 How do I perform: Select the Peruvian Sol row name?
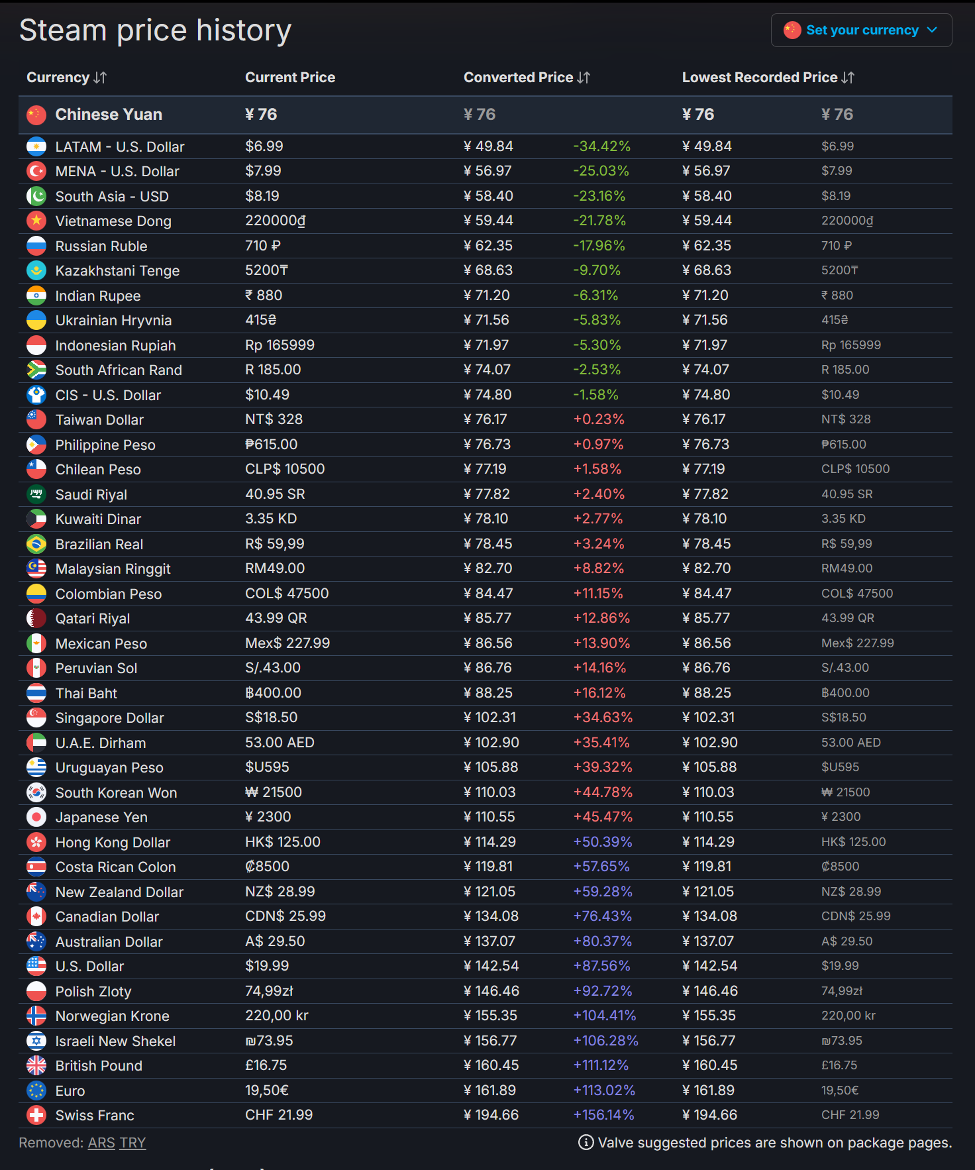[97, 668]
